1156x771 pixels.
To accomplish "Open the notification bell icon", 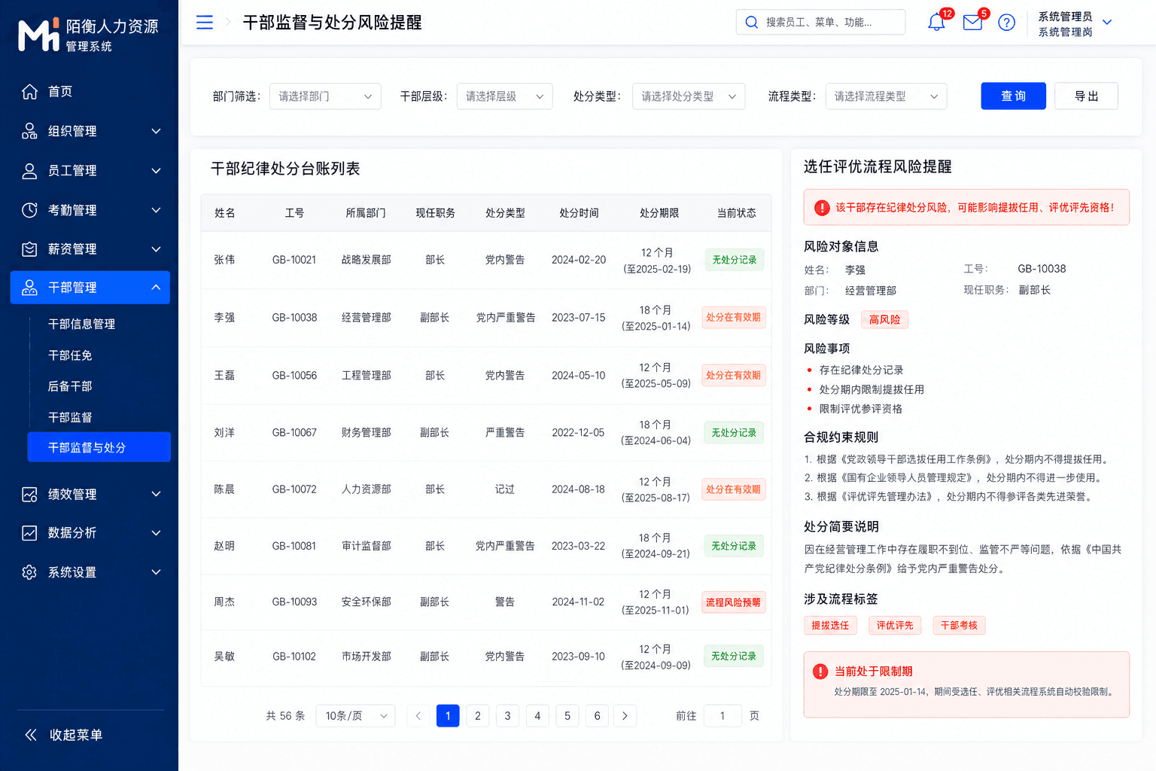I will coord(936,23).
